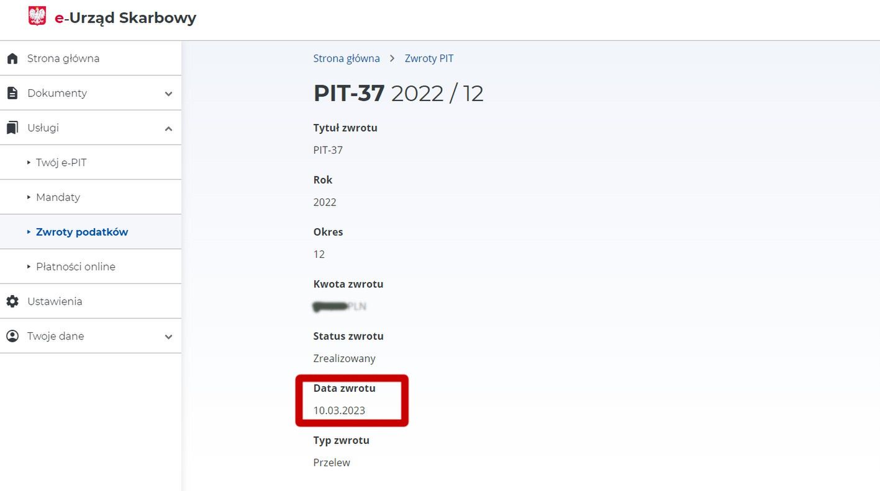
Task: Click the Zwroty PIT breadcrumb link
Action: (429, 58)
